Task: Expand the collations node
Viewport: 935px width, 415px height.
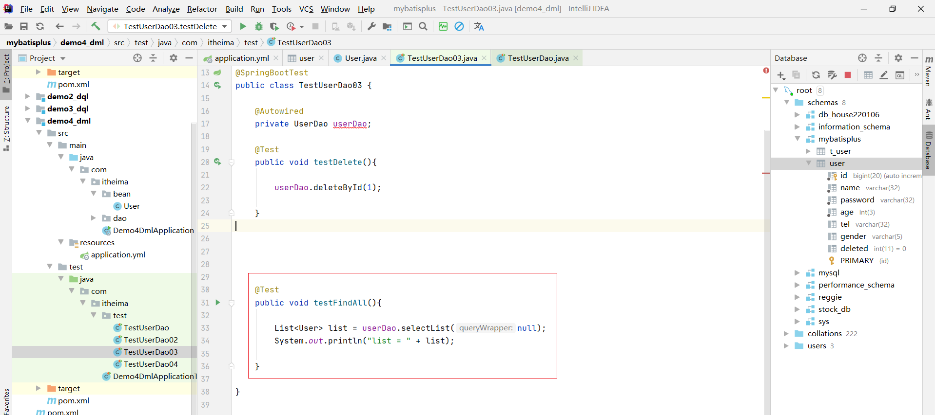Action: click(x=786, y=334)
